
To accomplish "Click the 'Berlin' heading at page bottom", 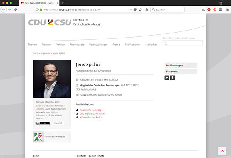I will pyautogui.click(x=36, y=156).
